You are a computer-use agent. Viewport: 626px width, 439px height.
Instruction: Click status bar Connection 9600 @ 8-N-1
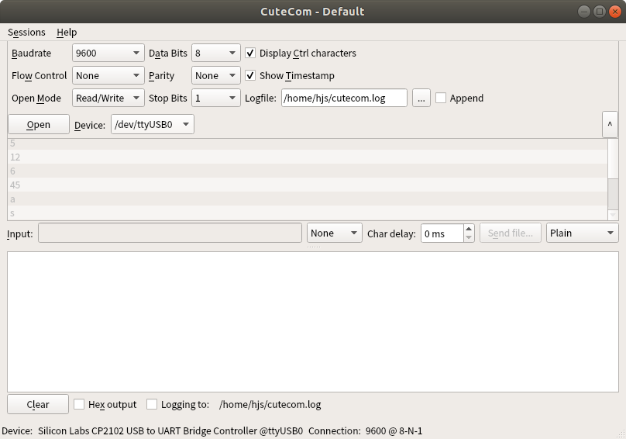366,430
